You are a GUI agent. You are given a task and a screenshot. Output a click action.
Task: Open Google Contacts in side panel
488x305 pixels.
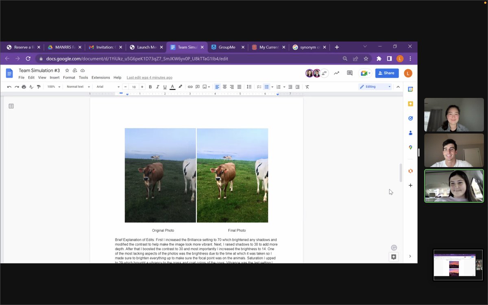(x=410, y=133)
